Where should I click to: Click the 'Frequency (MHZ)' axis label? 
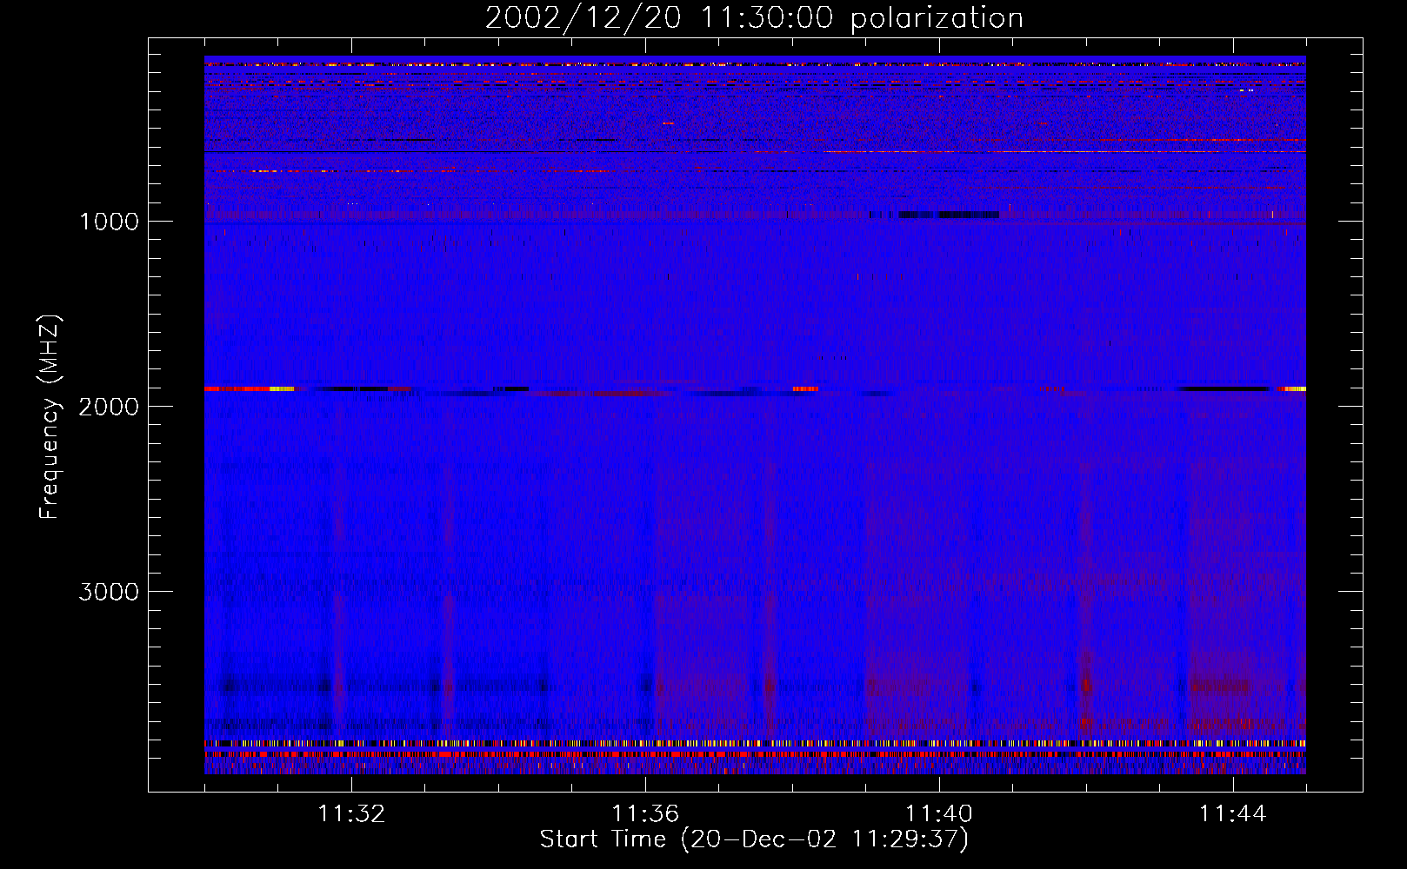click(50, 417)
